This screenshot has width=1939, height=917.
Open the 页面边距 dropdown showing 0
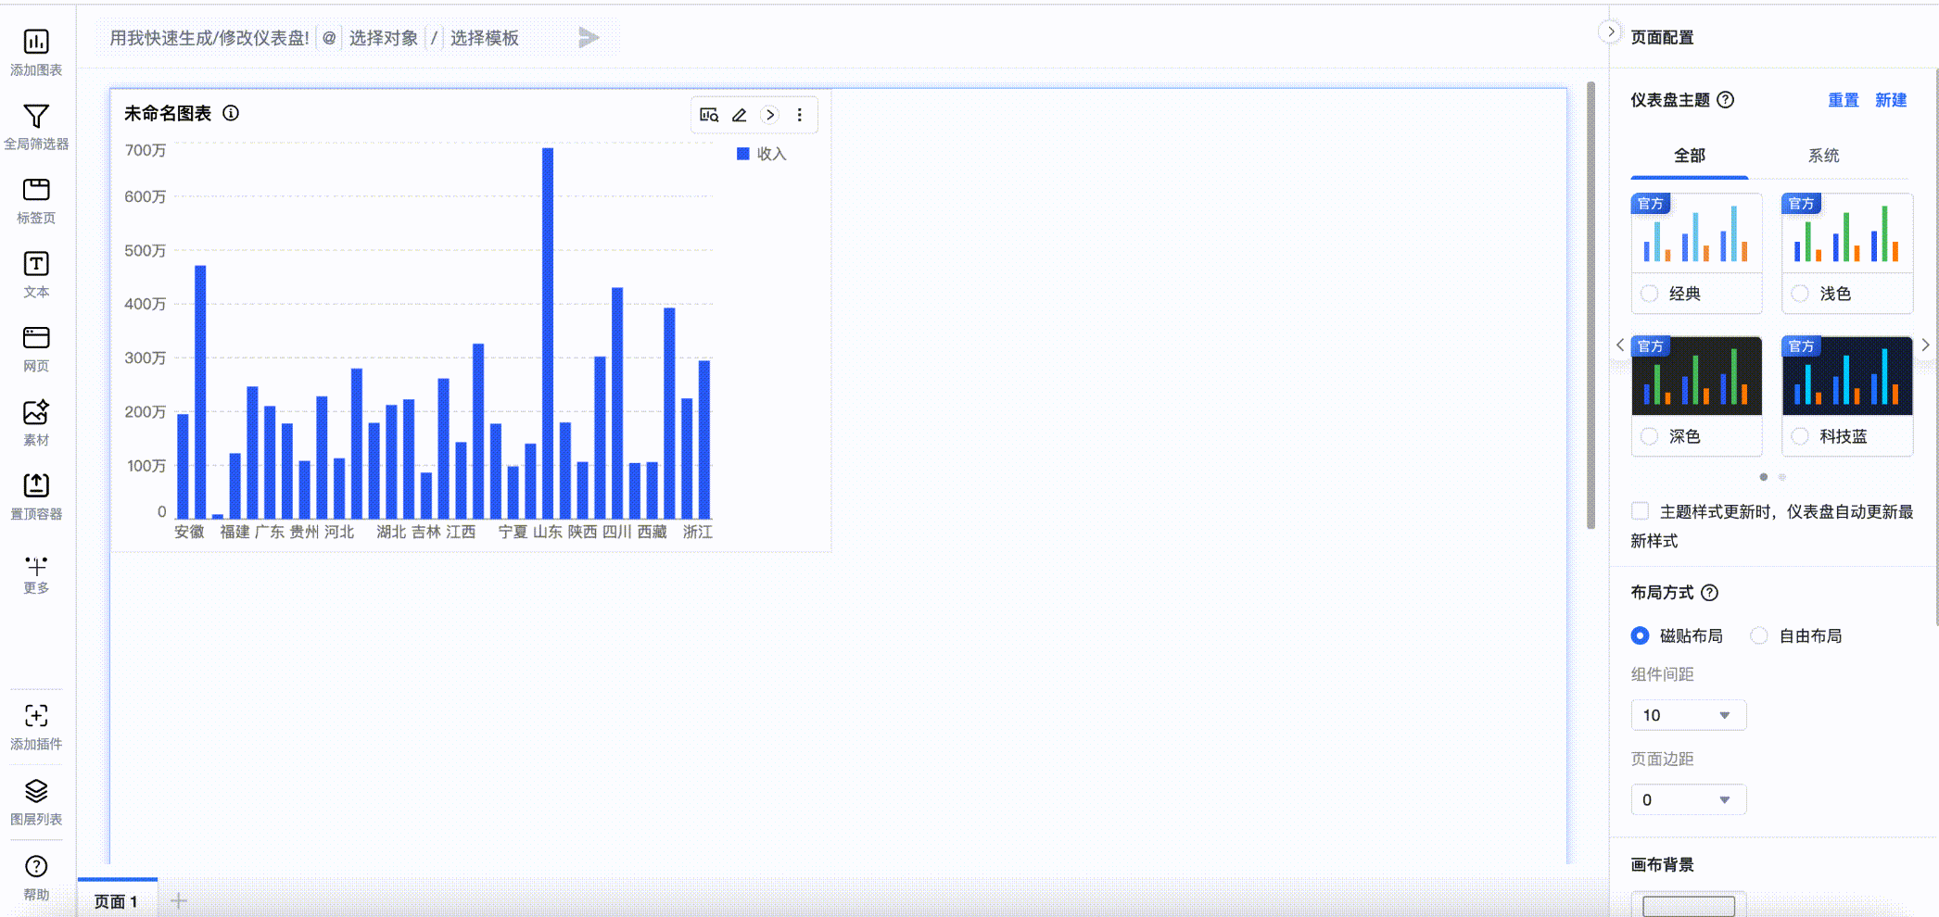click(1688, 799)
